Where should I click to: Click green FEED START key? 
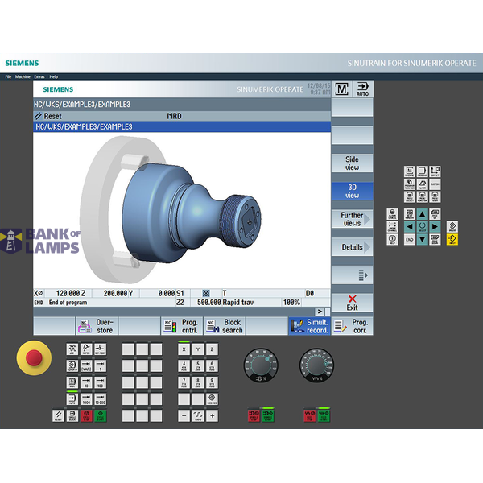click(x=324, y=415)
